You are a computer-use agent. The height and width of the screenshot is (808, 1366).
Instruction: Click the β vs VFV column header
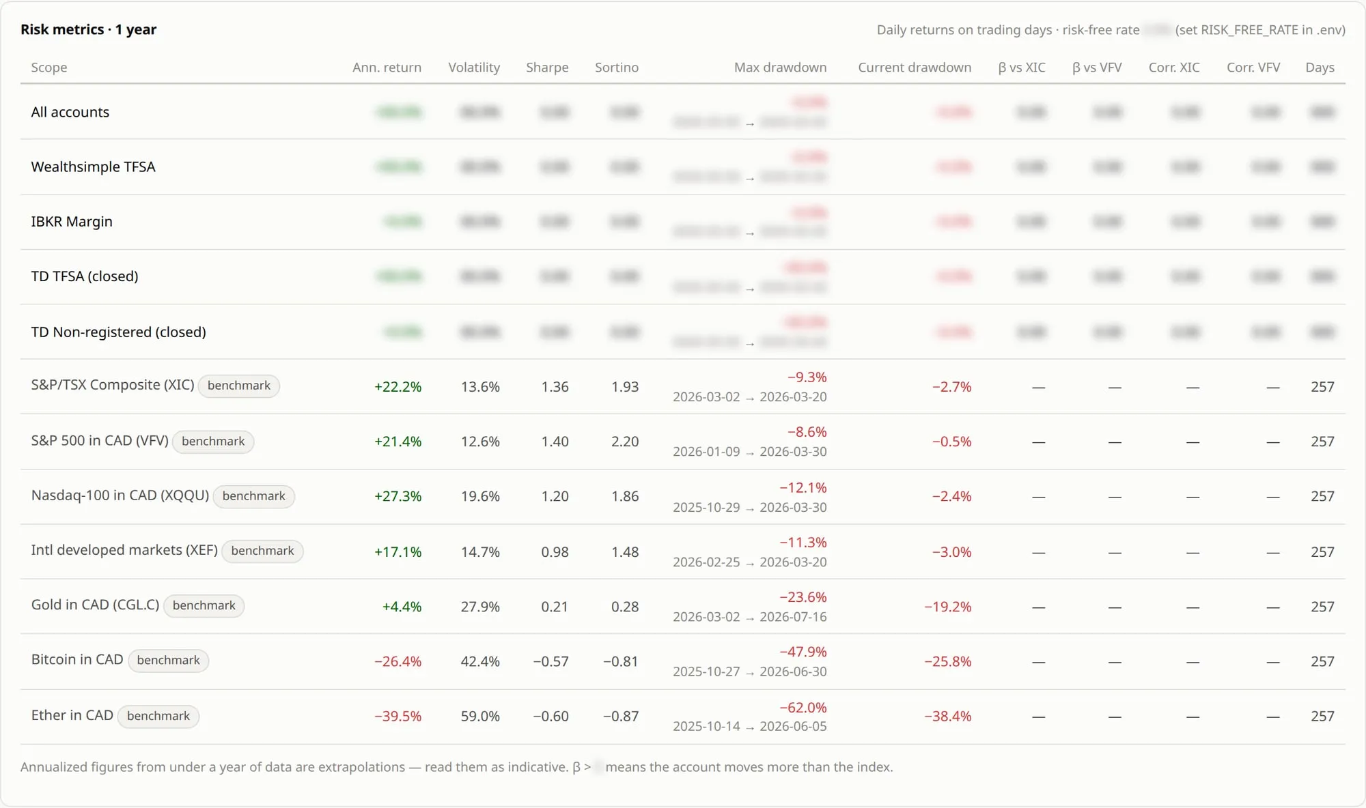1097,68
